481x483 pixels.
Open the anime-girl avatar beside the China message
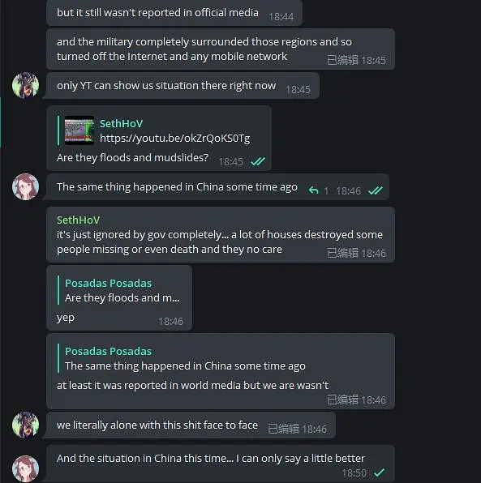[26, 186]
